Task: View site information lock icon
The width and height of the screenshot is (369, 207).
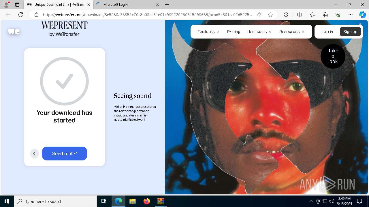Action: pyautogui.click(x=36, y=15)
